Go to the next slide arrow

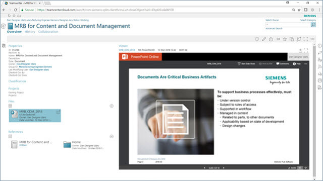pos(224,168)
